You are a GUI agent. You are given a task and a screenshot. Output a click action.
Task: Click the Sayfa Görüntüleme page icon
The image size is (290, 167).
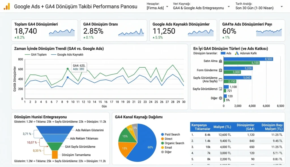pos(221,79)
